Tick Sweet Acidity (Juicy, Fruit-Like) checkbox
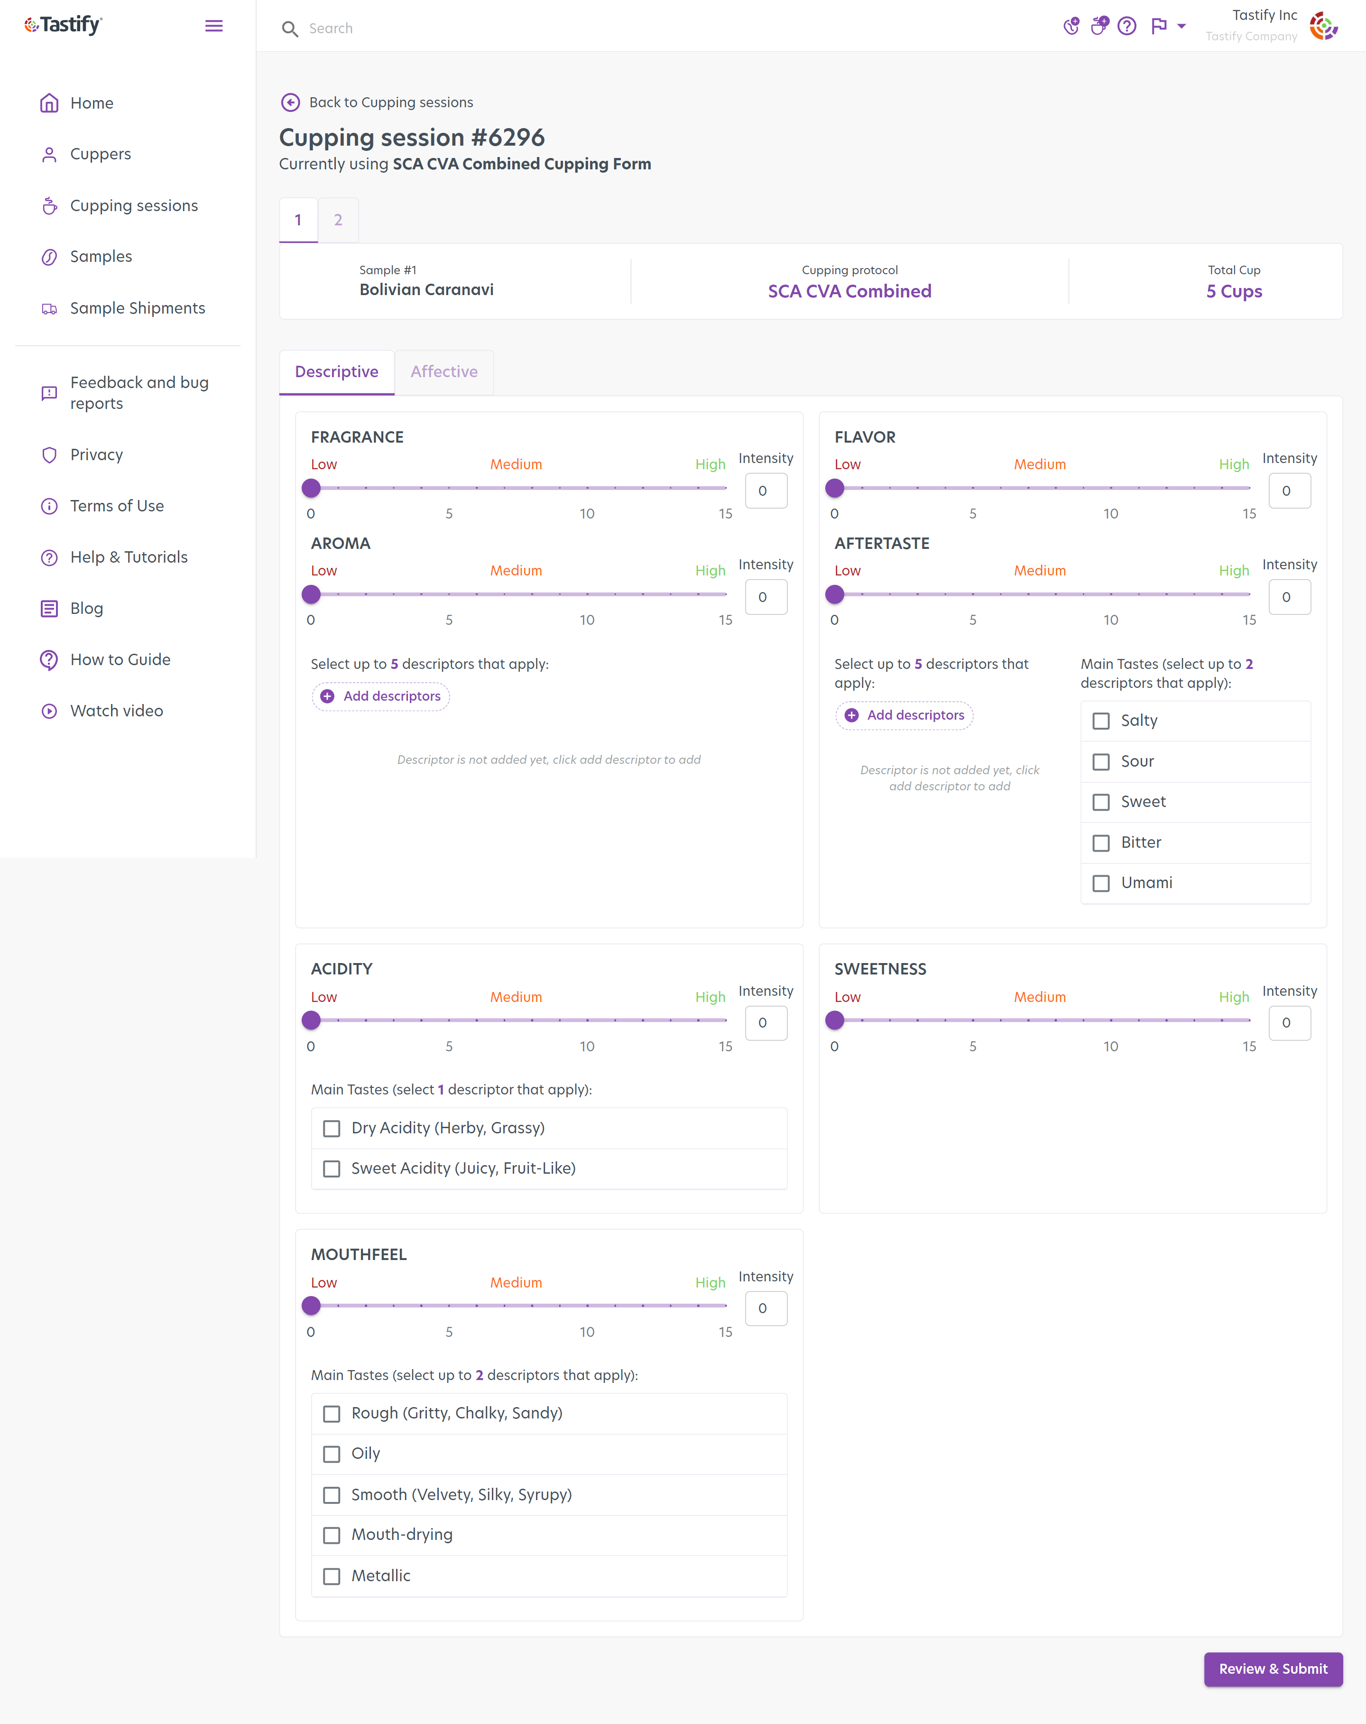The image size is (1366, 1724). pyautogui.click(x=332, y=1169)
